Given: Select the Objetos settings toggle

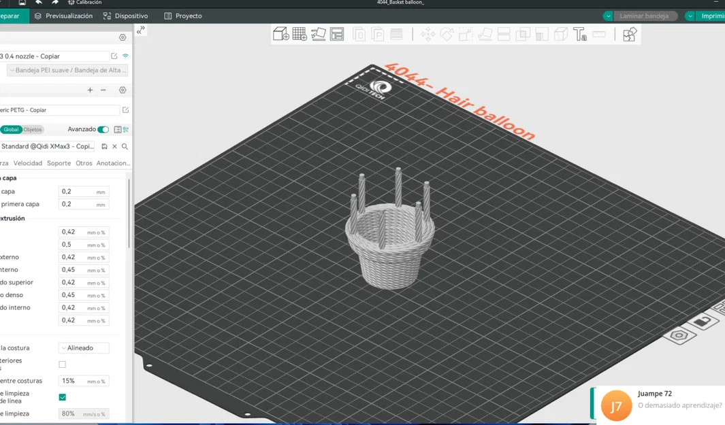Looking at the screenshot, I should [33, 129].
